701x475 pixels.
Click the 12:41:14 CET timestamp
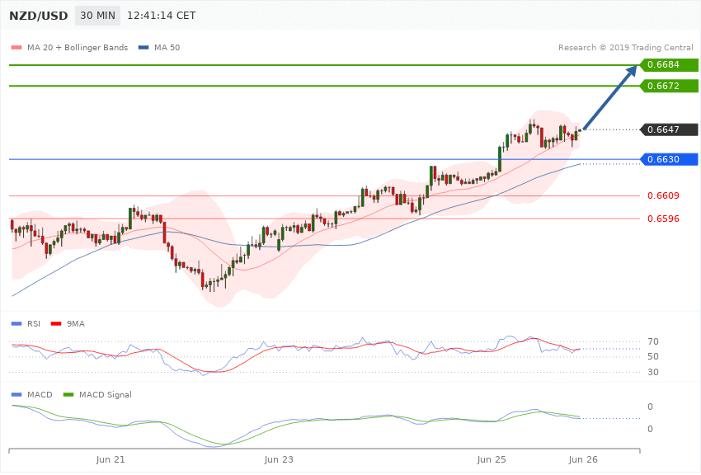pos(162,16)
